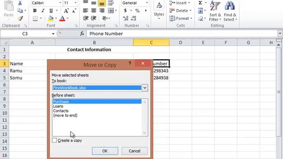Click the Orientation icon
Screen dimensions: 283x159
click(x=105, y=18)
